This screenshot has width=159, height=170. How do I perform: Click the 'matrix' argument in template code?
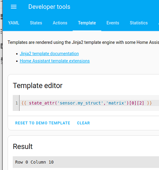pos(116,103)
